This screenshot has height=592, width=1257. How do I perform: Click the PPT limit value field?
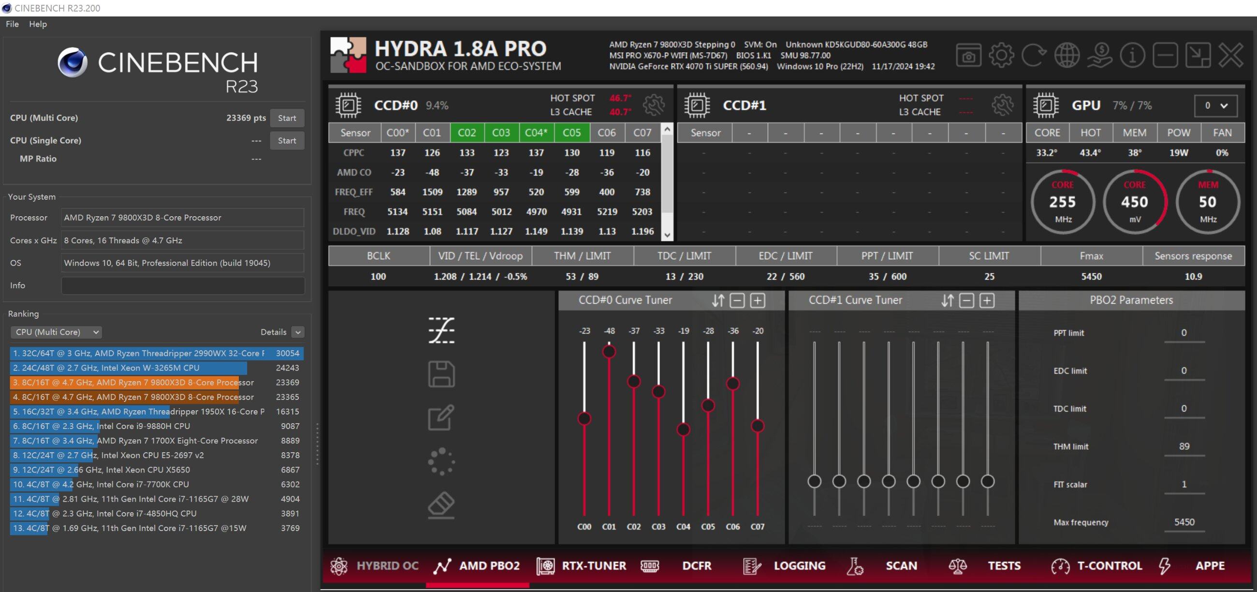(1184, 333)
